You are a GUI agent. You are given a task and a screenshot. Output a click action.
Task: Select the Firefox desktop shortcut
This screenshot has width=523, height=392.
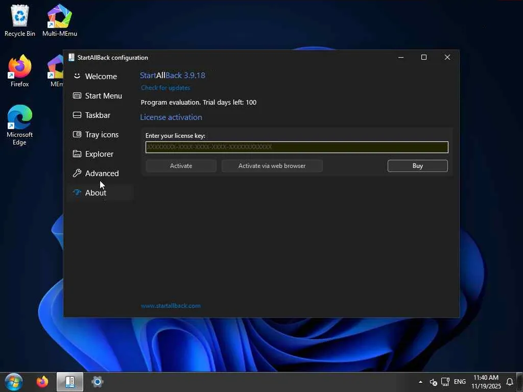(20, 71)
